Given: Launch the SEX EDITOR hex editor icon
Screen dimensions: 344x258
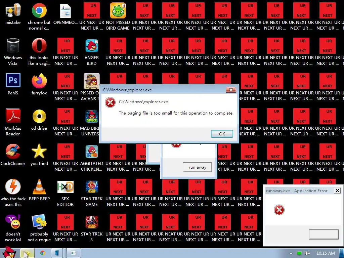Looking at the screenshot, I should tap(66, 187).
